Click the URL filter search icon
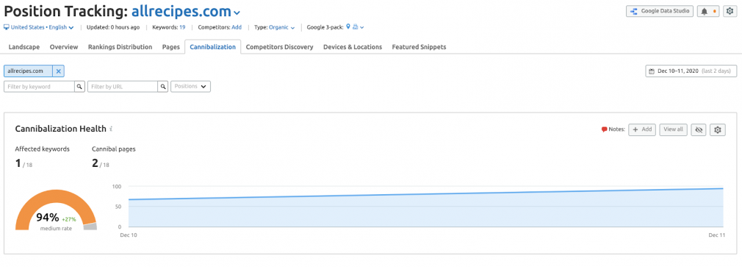 click(x=163, y=87)
